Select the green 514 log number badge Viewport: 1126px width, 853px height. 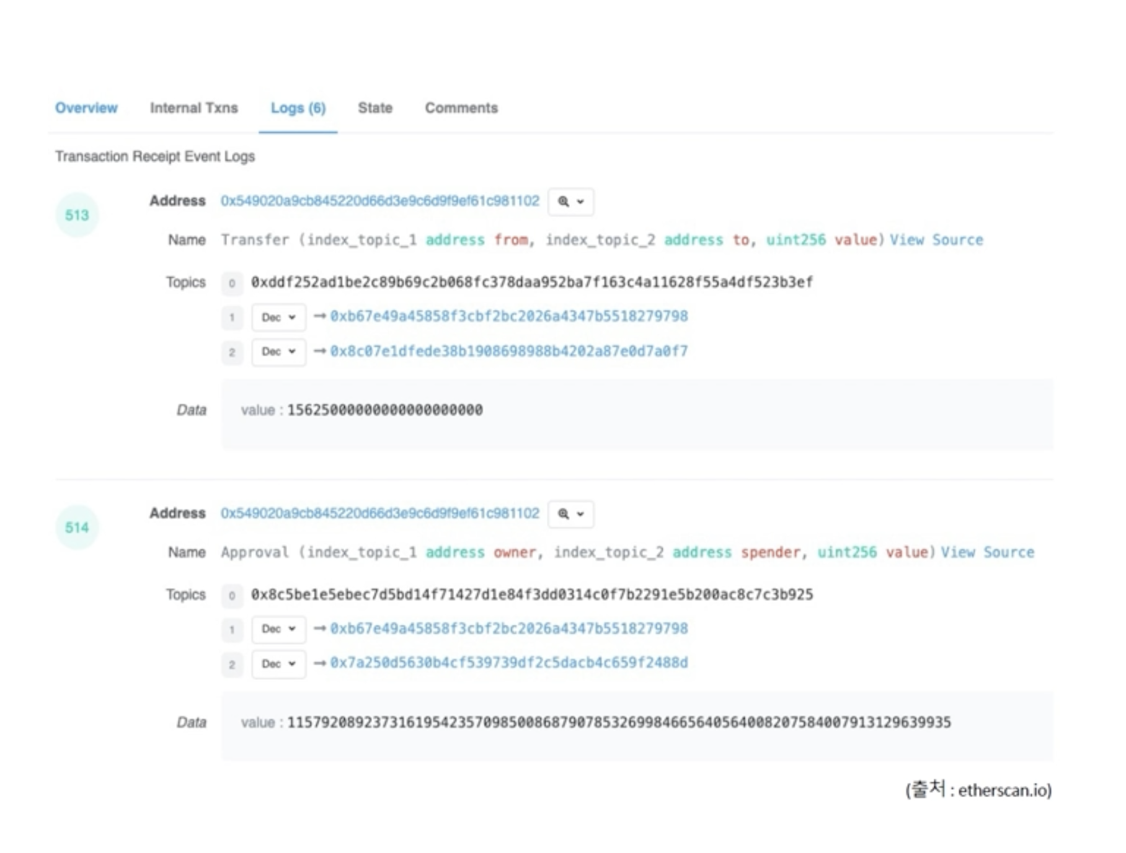point(77,528)
